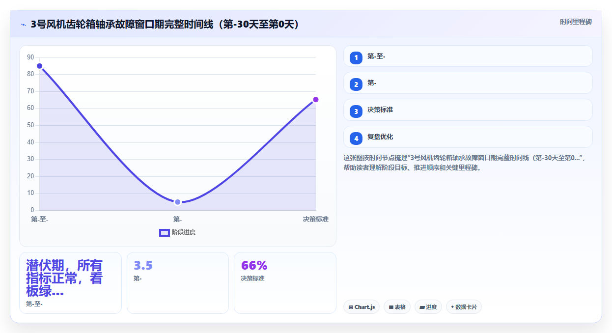Click the 数据卡片 tag chip

[464, 307]
